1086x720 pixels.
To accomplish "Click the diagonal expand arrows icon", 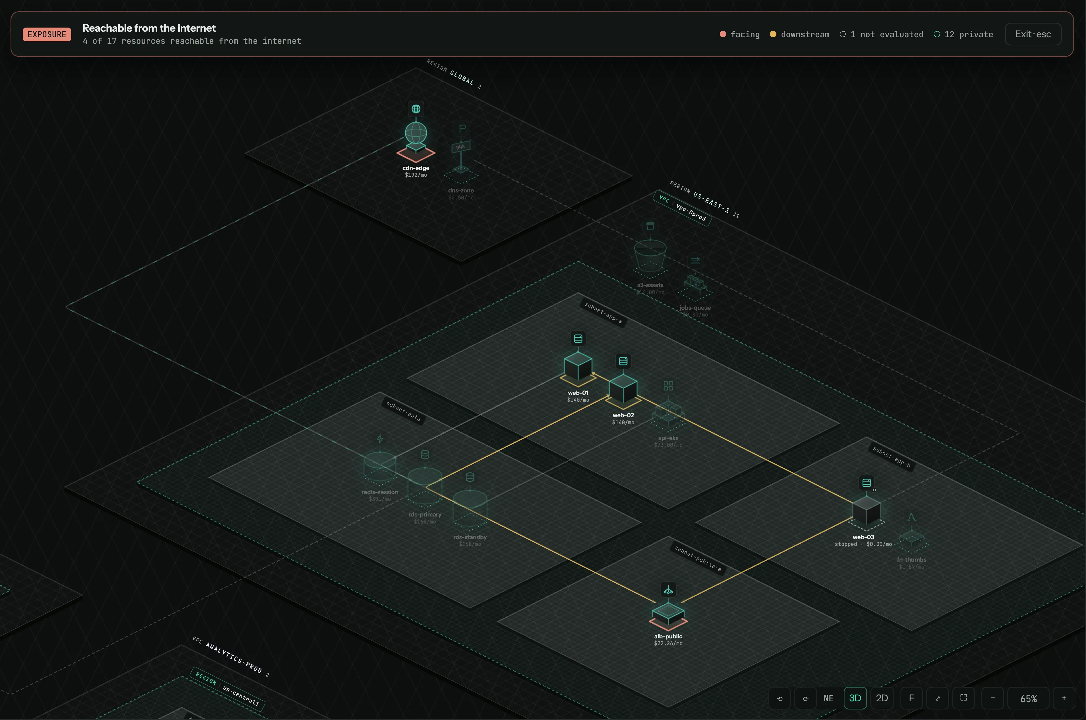I will pyautogui.click(x=938, y=698).
